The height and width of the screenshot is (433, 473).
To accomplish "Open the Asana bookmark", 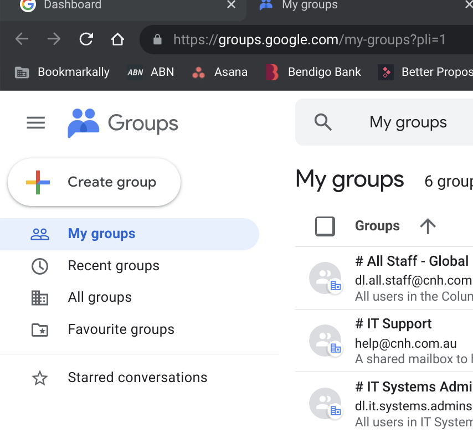I will [x=220, y=72].
